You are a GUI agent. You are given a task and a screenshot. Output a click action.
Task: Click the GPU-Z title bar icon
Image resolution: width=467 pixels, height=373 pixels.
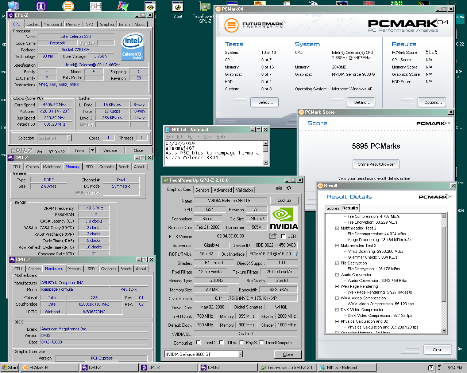166,180
